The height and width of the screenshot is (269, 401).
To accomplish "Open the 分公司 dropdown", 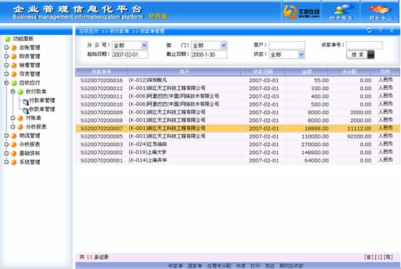I will (145, 45).
